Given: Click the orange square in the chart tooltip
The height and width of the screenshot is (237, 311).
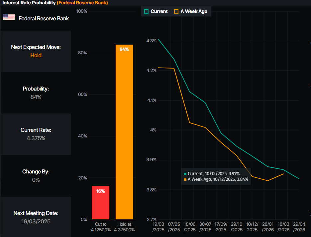Looking at the screenshot, I should pos(185,179).
